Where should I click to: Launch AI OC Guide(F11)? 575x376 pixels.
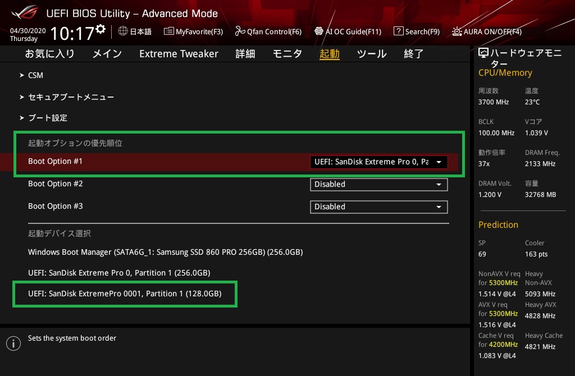coord(348,31)
